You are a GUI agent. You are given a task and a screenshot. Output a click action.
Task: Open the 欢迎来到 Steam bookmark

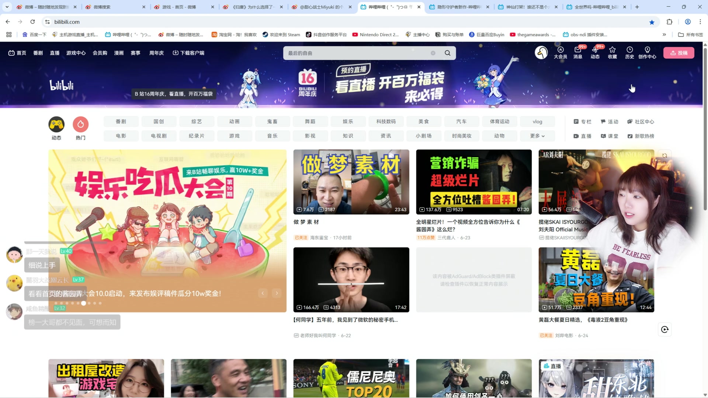(x=281, y=35)
